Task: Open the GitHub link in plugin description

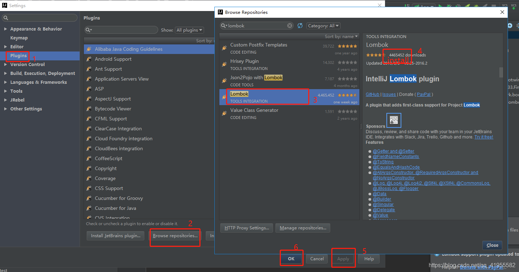Action: coord(373,94)
